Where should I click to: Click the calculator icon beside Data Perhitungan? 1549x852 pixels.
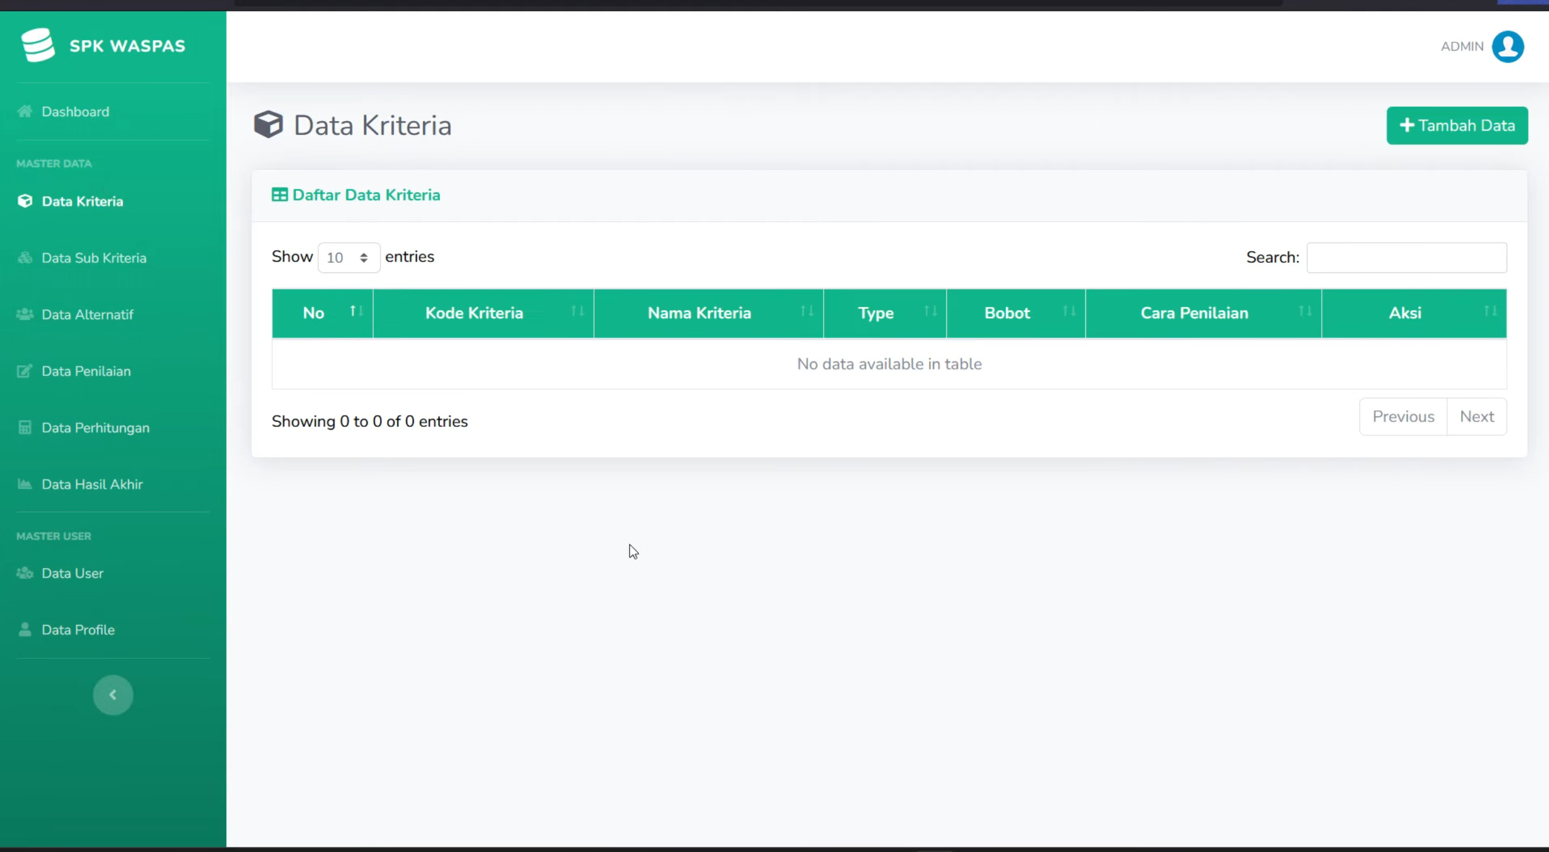click(25, 428)
